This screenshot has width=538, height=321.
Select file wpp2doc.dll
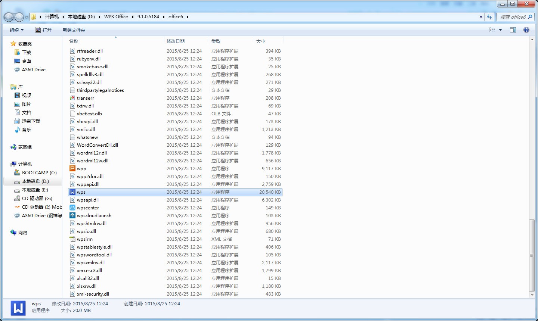pos(90,176)
